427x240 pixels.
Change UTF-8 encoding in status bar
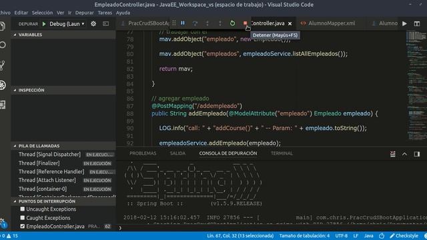coord(341,236)
